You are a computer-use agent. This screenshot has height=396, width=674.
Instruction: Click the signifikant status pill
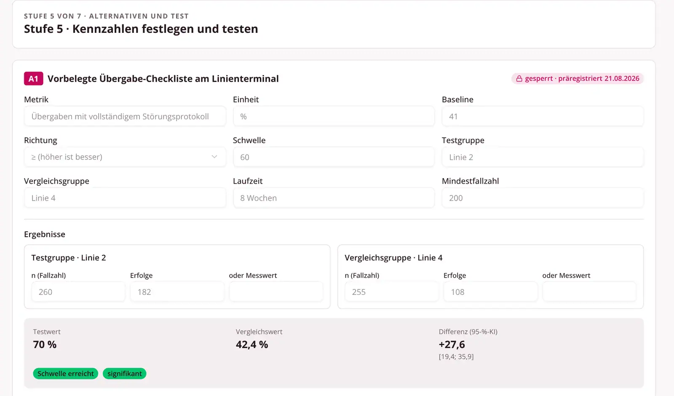[125, 374]
